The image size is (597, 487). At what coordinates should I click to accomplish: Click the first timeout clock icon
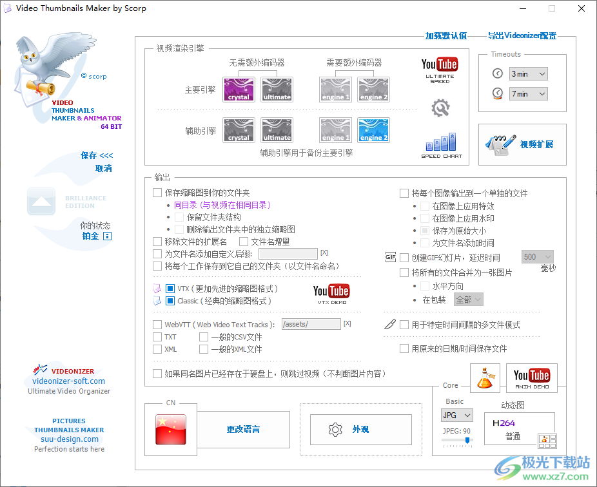498,73
